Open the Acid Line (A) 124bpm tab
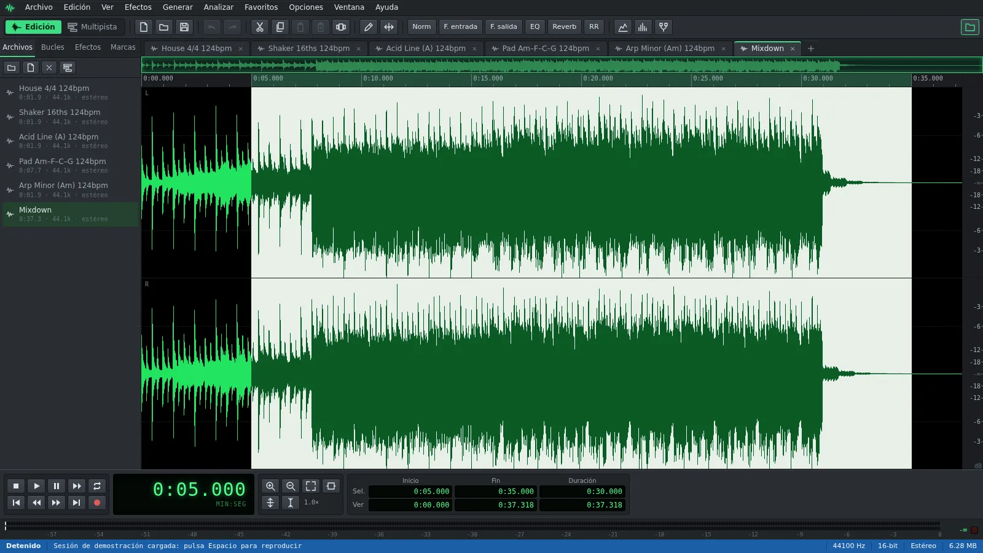Viewport: 983px width, 553px height. tap(425, 49)
